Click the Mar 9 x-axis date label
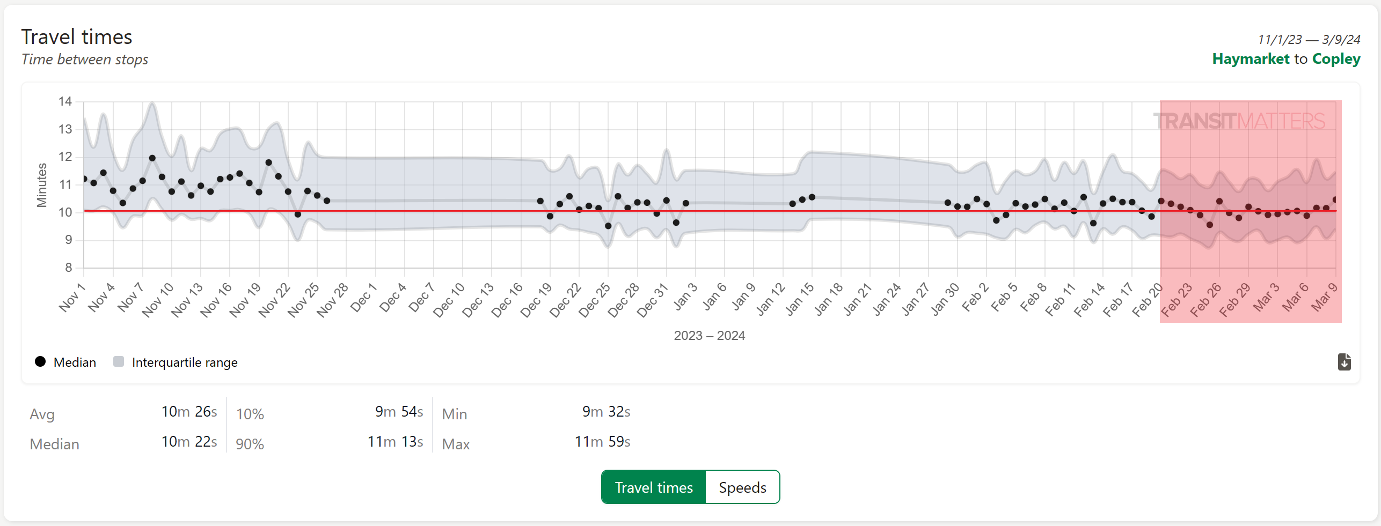The image size is (1381, 526). click(1324, 298)
